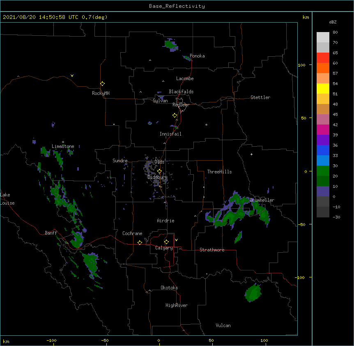Click the Sylvan label

pos(160,101)
